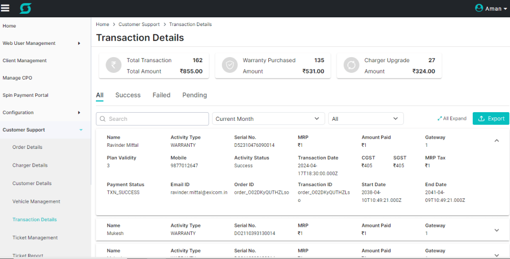Open the hamburger menu icon
Viewport: 510px width, 259px height.
point(6,8)
